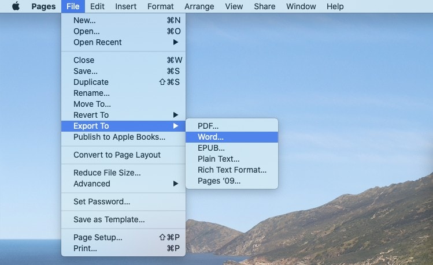Choose Save as Template...

109,219
